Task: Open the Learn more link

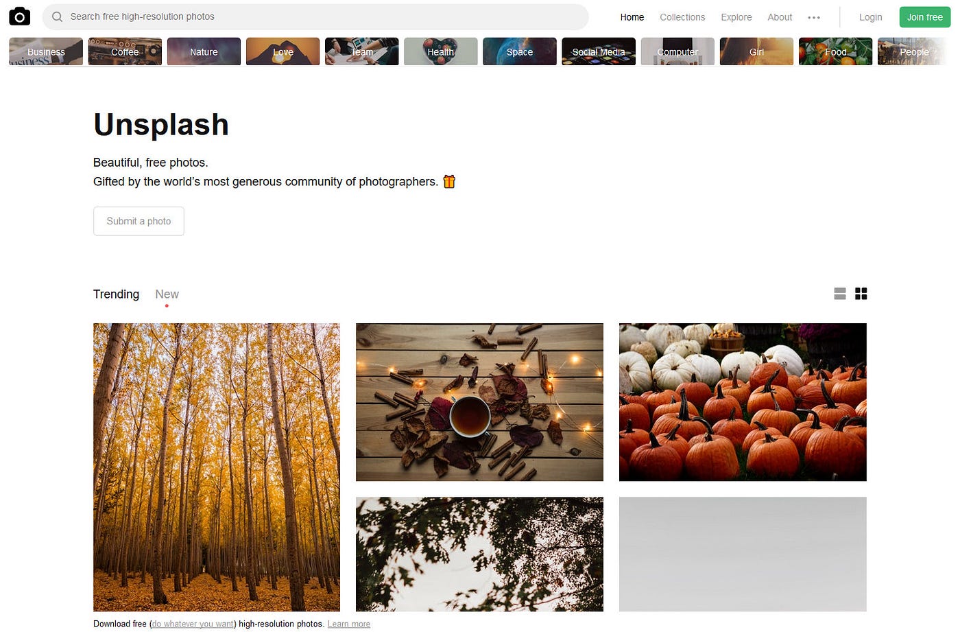Action: point(349,624)
